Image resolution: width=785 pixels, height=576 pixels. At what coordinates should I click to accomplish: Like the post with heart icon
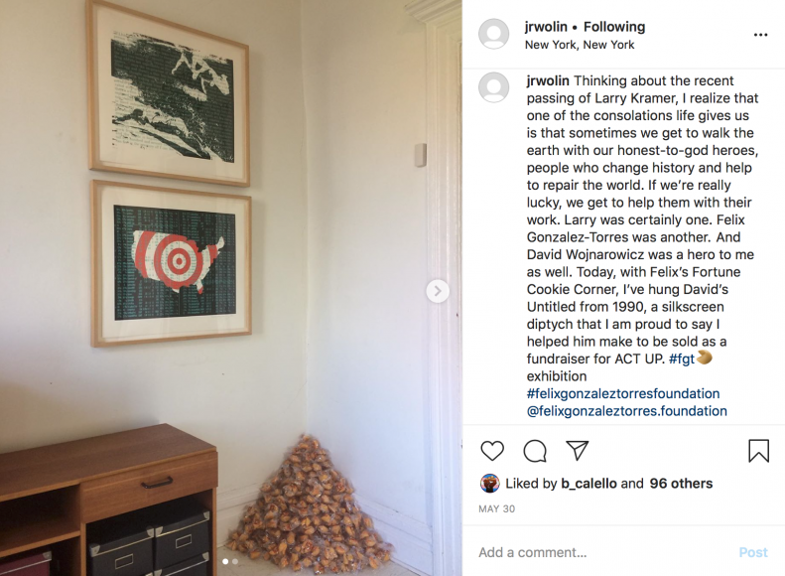492,451
